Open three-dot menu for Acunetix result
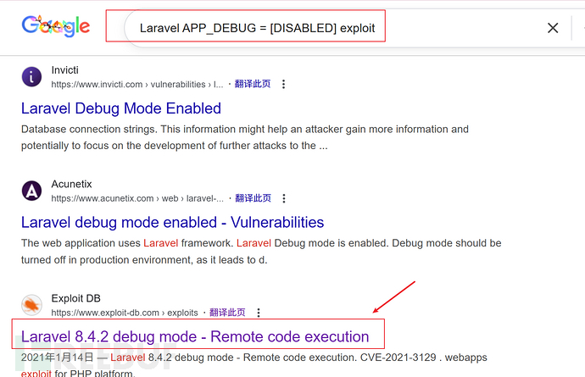Screen dimensions: 585x377 point(283,198)
